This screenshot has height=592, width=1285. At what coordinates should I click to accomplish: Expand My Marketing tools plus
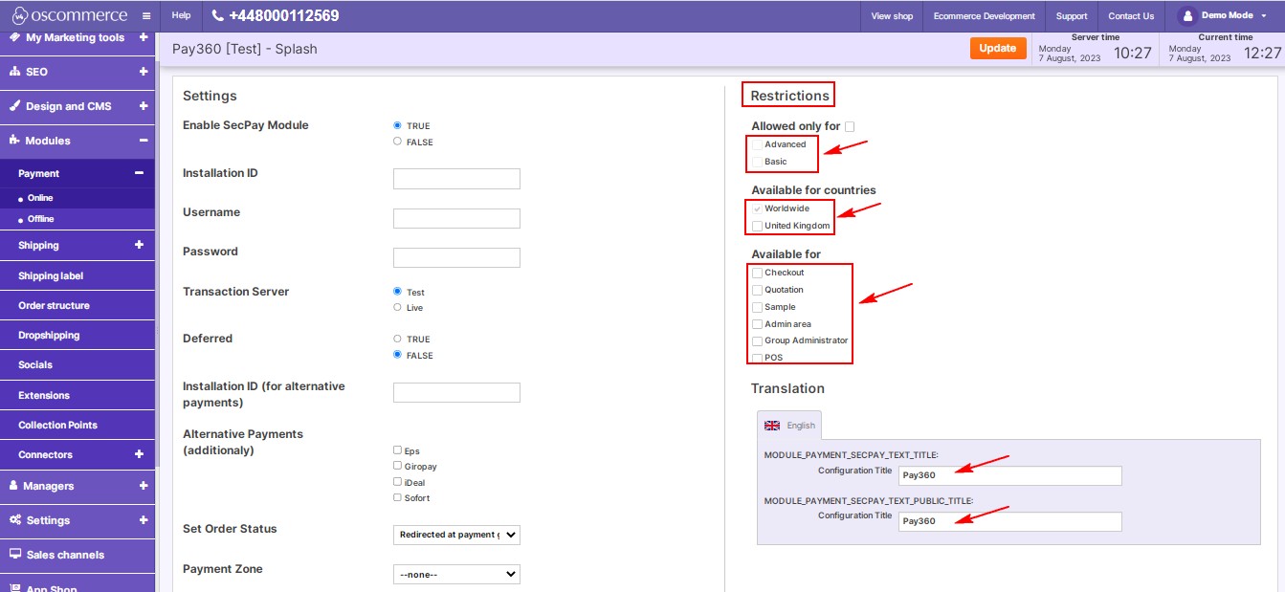(x=144, y=37)
